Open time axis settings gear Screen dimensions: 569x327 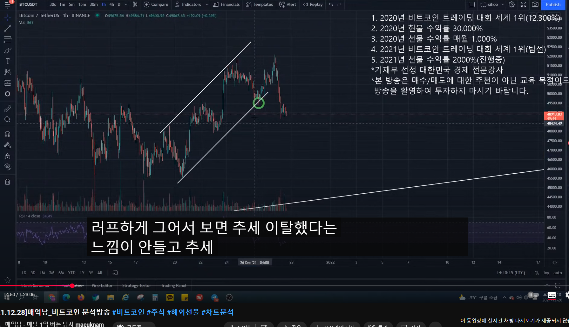click(x=555, y=263)
